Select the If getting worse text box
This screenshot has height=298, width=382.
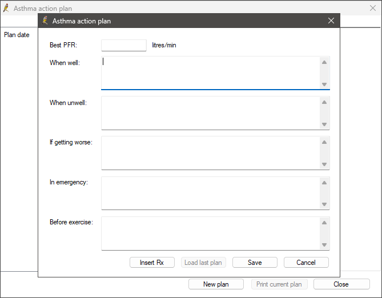211,153
